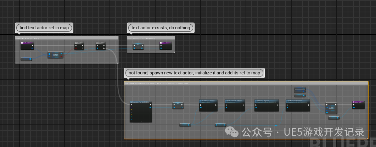Select title bar of 'do nothing' comment box
This screenshot has height=147, width=376.
point(151,38)
